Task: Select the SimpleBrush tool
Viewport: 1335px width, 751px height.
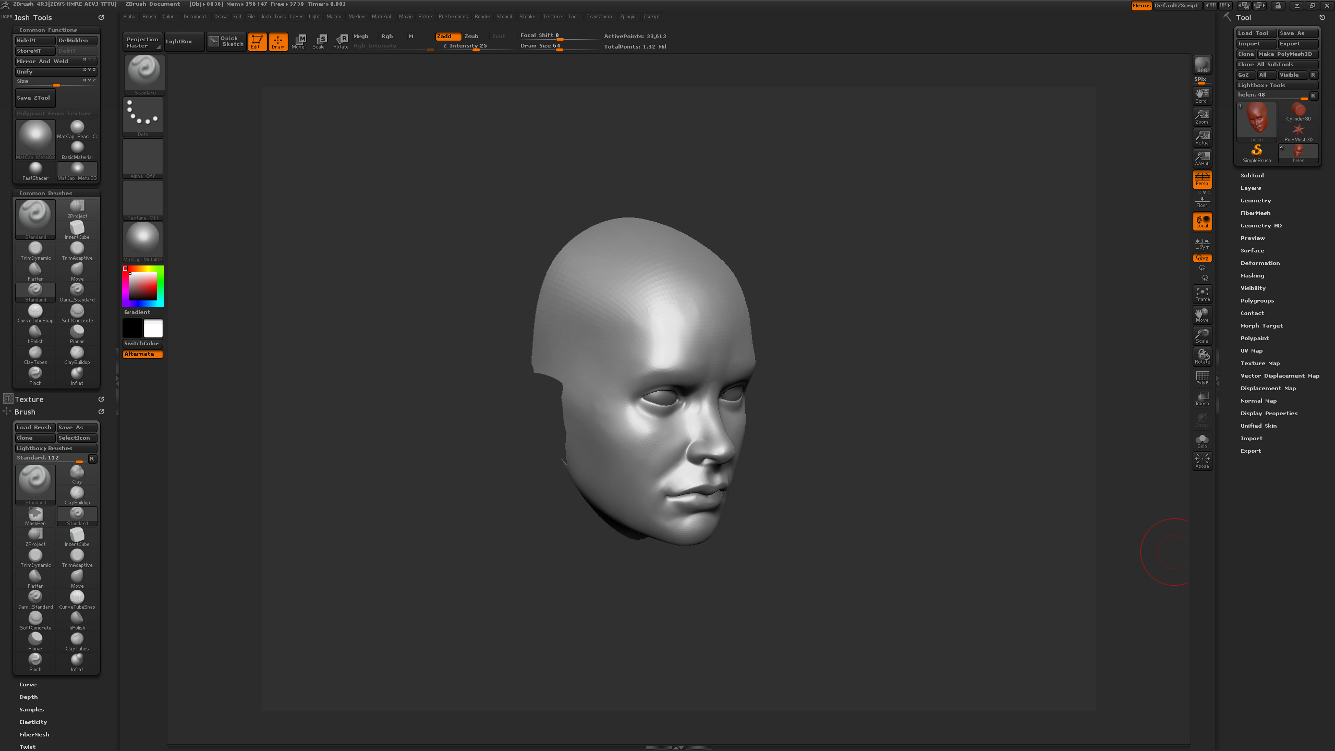Action: tap(1257, 153)
